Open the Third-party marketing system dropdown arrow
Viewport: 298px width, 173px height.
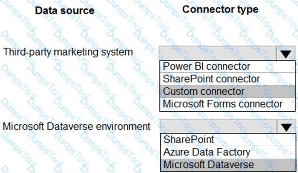pyautogui.click(x=285, y=53)
